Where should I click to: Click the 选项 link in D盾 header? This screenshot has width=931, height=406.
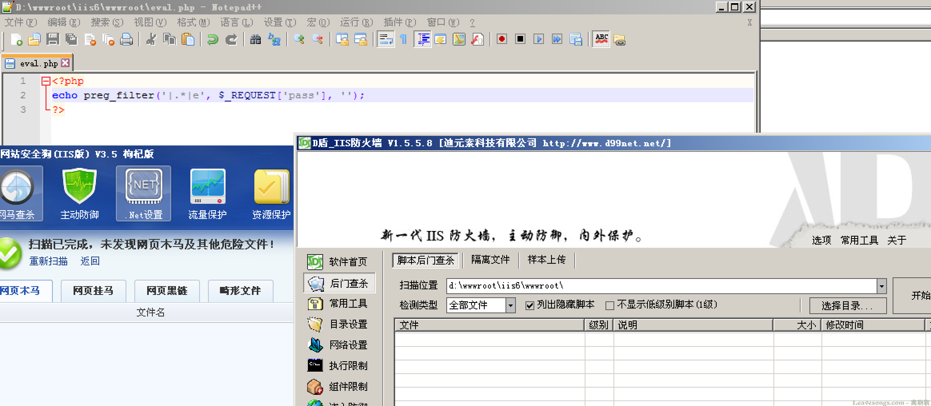[x=821, y=240]
